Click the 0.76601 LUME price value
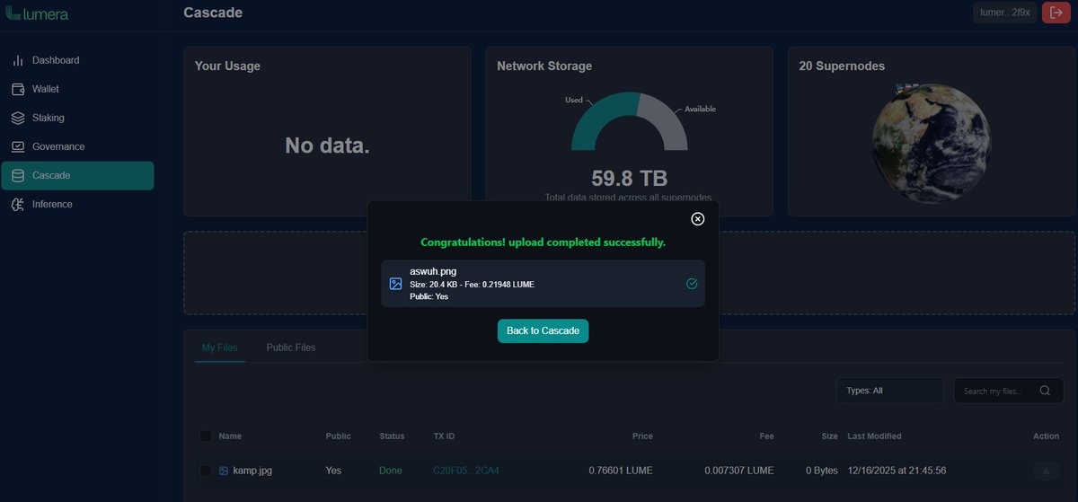This screenshot has height=502, width=1078. pyautogui.click(x=621, y=471)
